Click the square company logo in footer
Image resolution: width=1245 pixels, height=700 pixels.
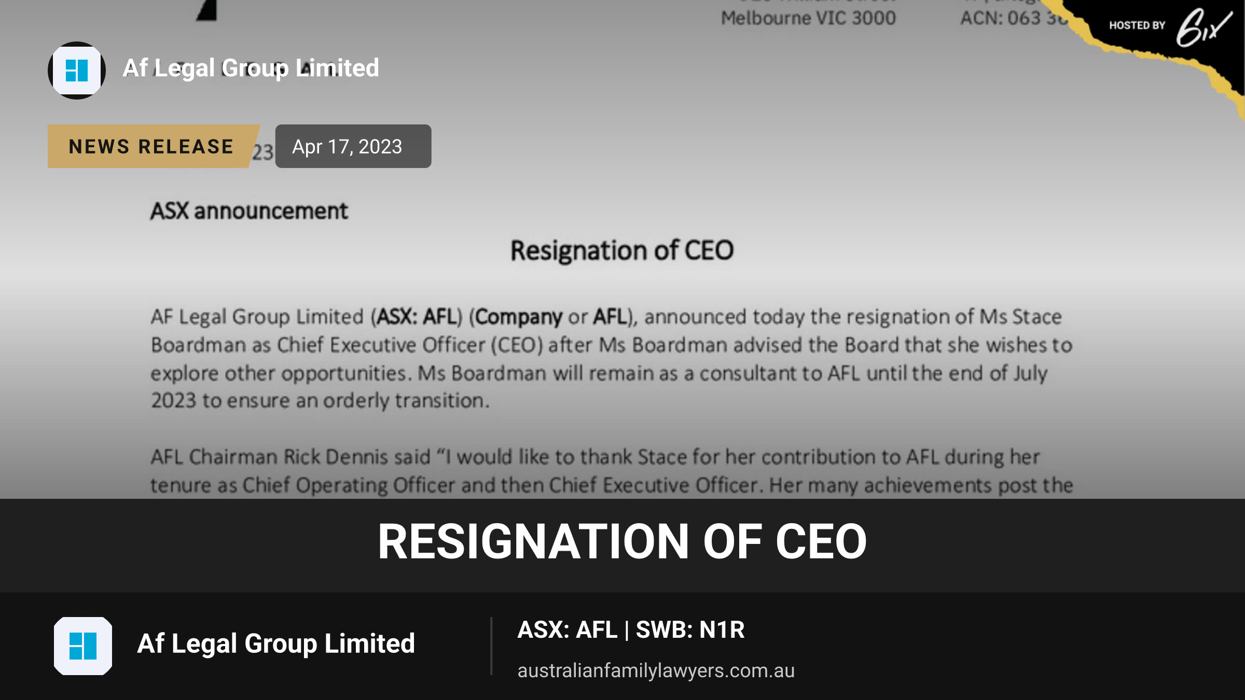(83, 646)
